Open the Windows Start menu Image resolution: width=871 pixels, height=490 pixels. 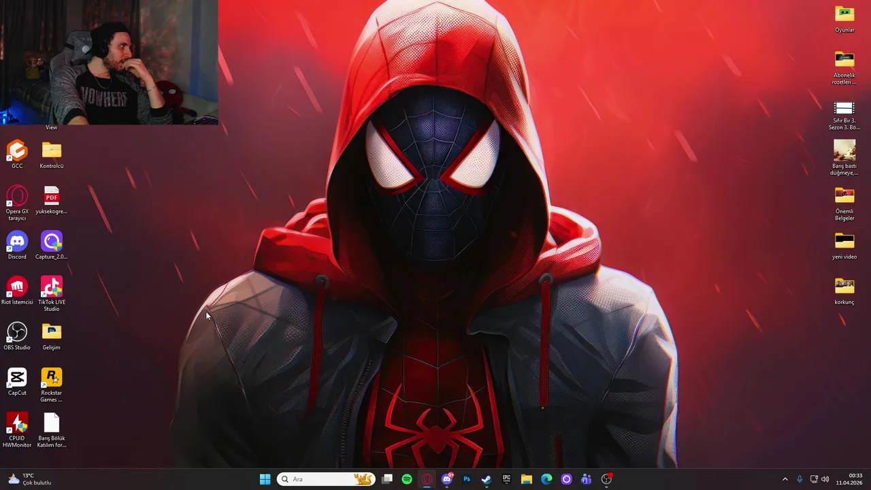pos(265,479)
